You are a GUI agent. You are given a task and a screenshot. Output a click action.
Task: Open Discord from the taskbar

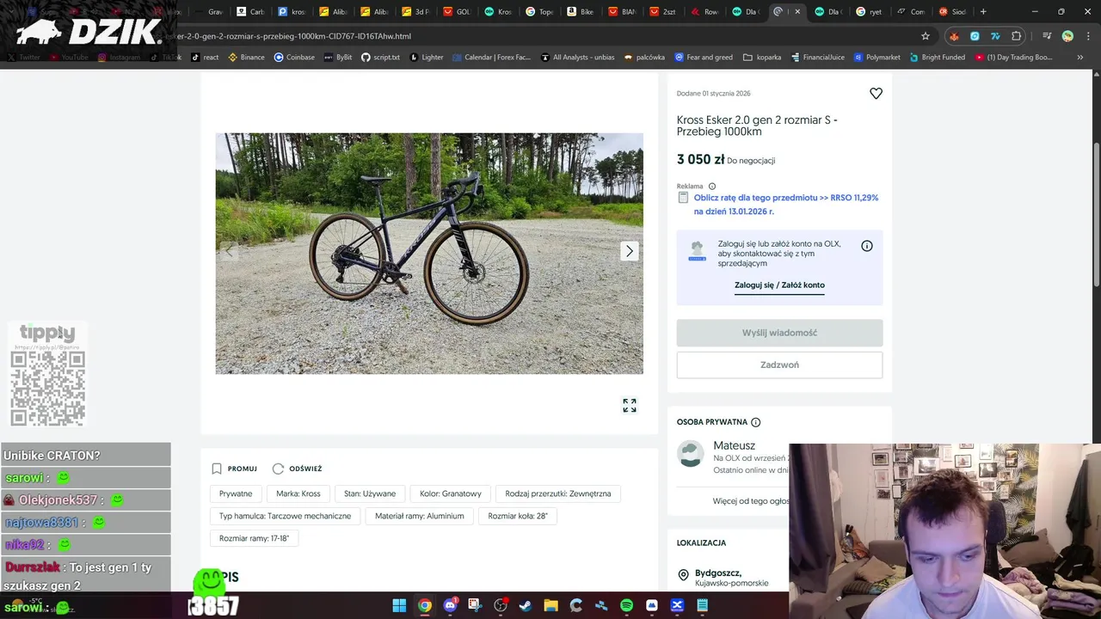(x=450, y=605)
